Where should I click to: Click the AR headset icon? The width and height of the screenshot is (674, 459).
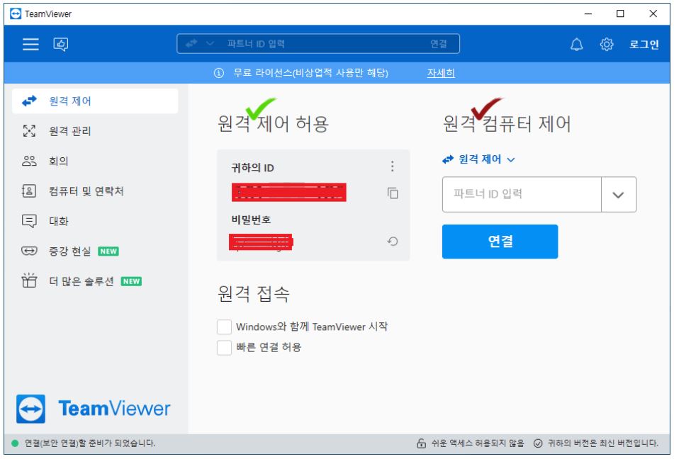(29, 251)
